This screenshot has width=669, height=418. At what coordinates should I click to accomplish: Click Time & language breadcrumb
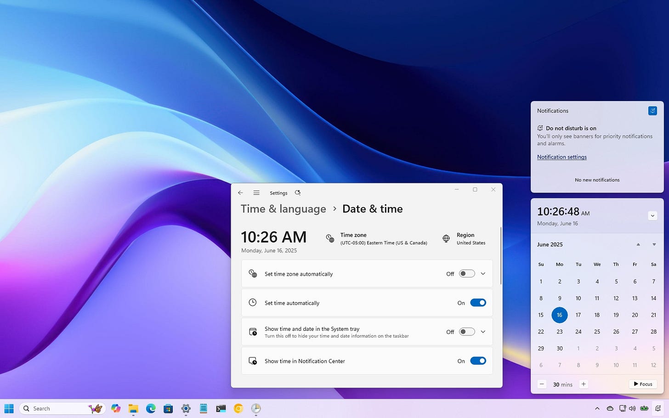283,209
